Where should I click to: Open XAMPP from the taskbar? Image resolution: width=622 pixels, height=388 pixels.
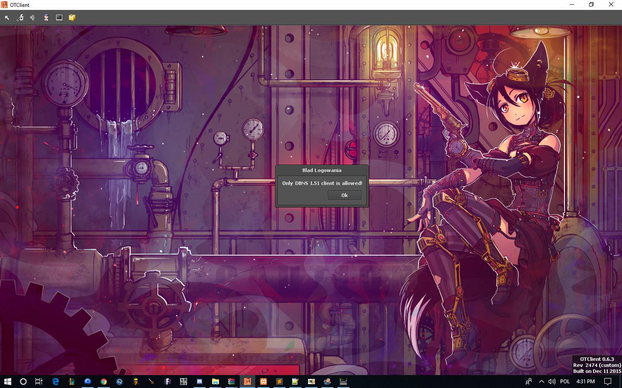click(x=263, y=382)
